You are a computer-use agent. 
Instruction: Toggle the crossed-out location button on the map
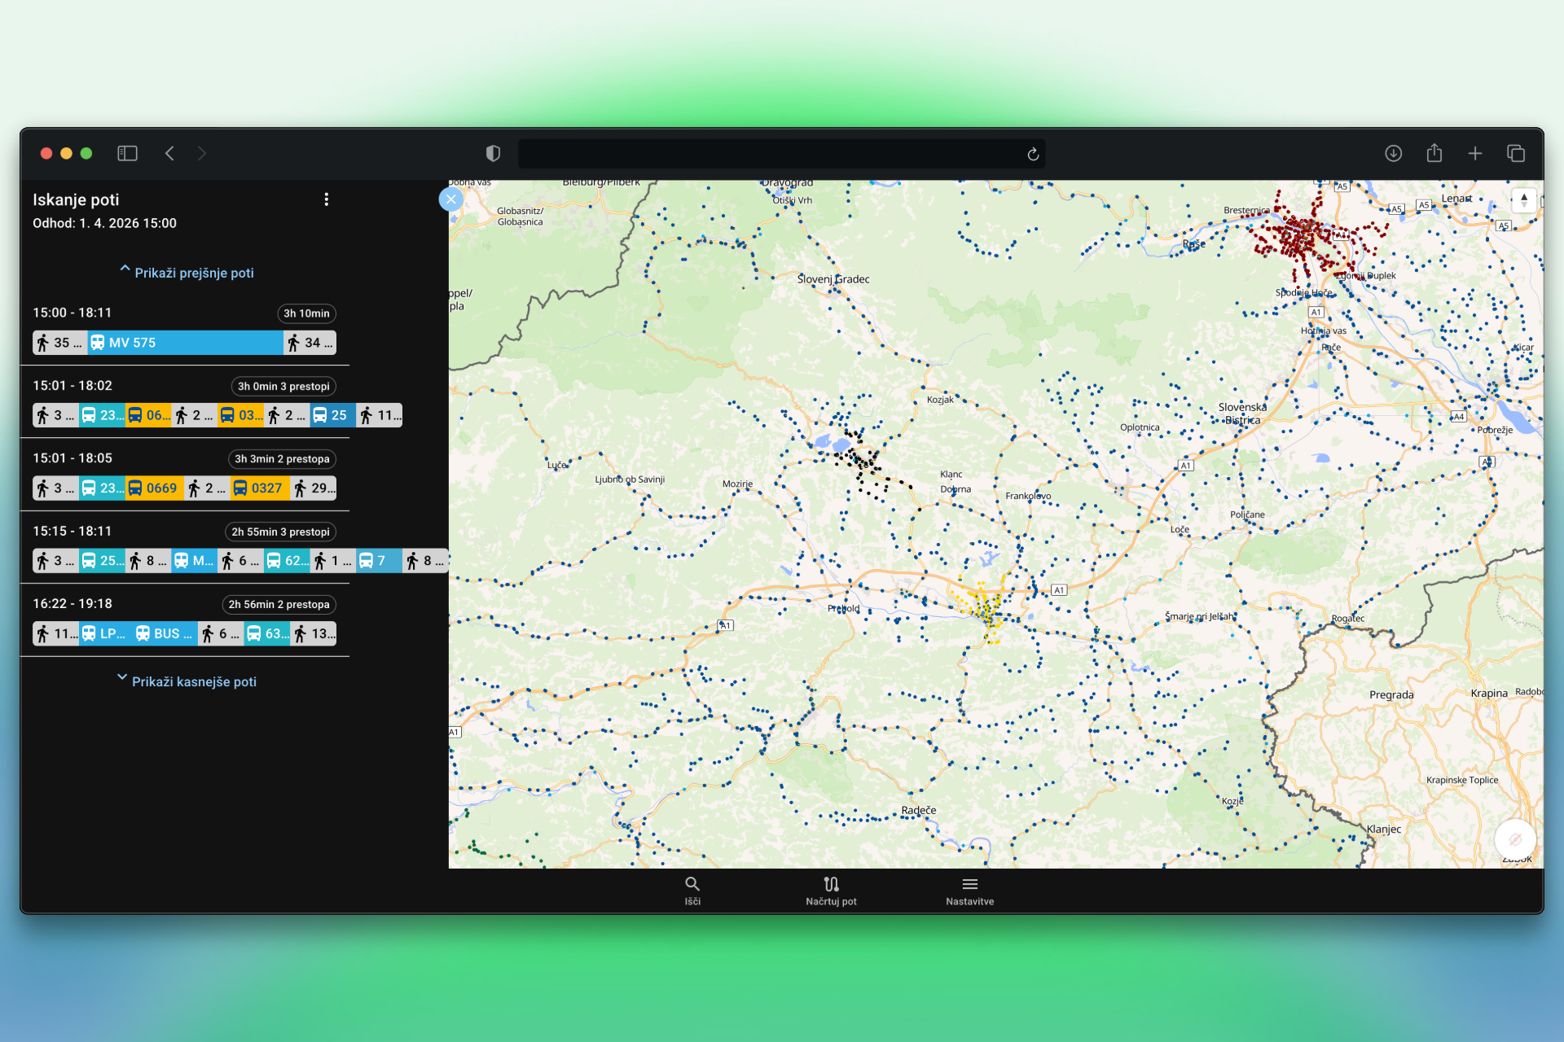1513,839
